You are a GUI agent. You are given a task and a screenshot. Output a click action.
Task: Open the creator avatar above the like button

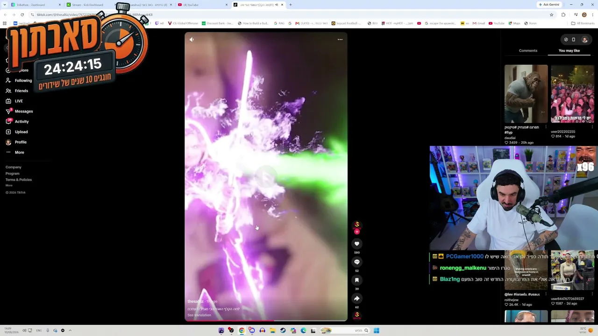point(357,224)
